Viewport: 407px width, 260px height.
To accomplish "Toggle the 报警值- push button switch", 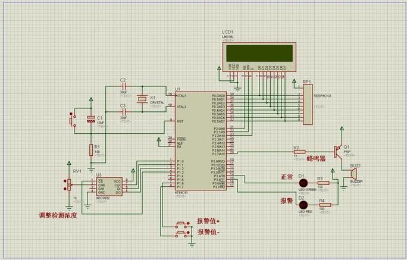I will (x=184, y=233).
